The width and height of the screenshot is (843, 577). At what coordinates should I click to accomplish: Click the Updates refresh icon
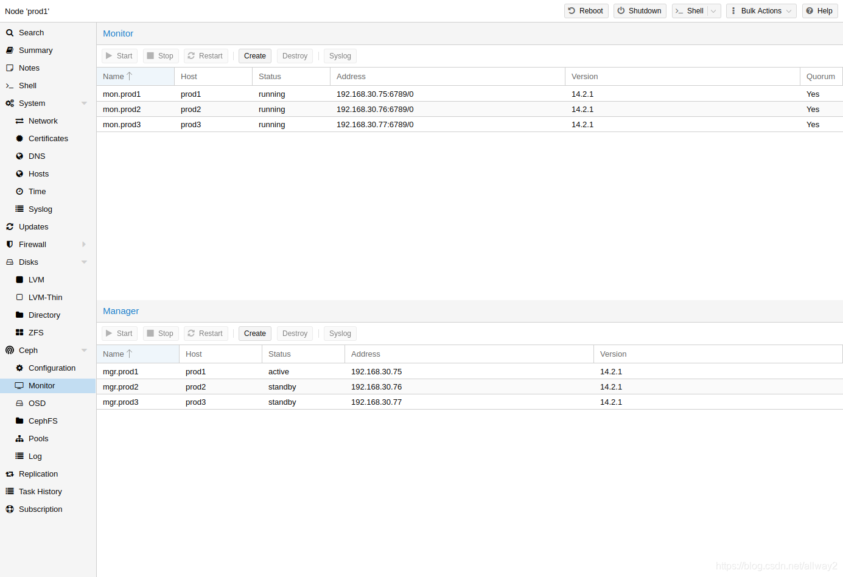click(10, 227)
